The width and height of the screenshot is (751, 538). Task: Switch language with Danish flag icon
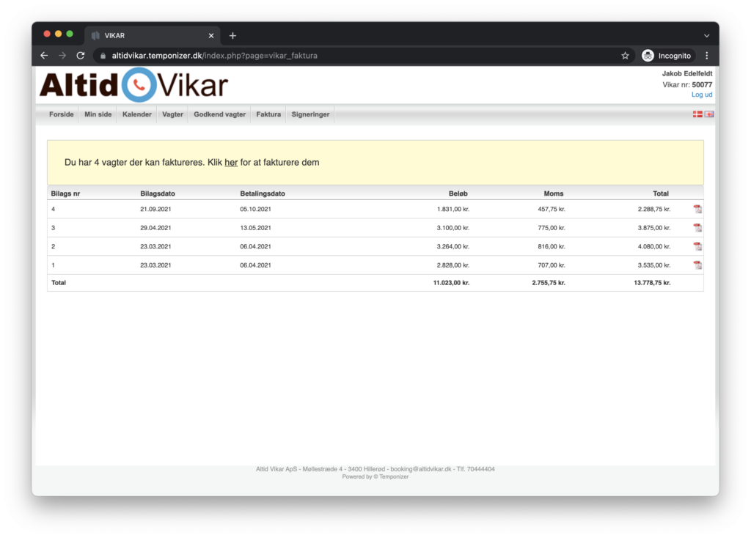pyautogui.click(x=697, y=114)
